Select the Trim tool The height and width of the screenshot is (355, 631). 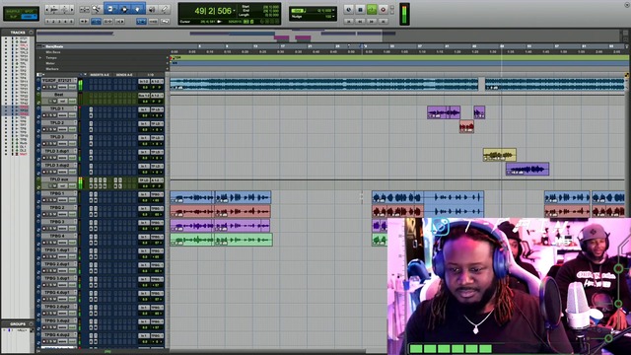point(110,9)
